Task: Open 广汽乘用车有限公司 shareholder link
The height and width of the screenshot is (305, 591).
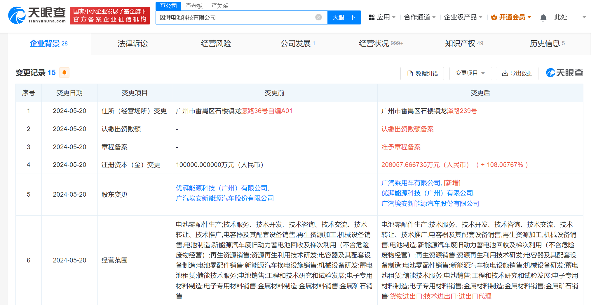Action: coord(410,183)
